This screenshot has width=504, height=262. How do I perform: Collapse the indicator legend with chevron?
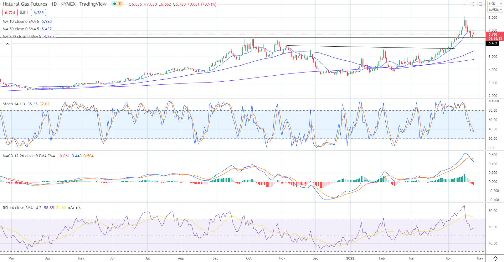click(7, 44)
